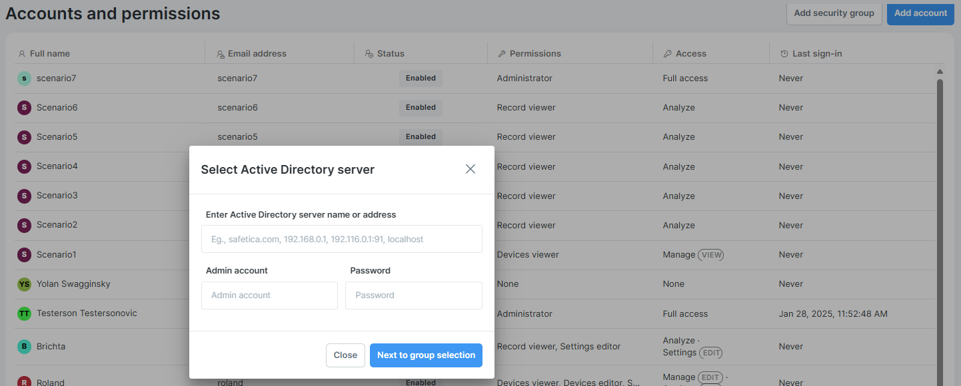Close the dialog using the Close button
Screen dimensions: 961x386
[345, 355]
